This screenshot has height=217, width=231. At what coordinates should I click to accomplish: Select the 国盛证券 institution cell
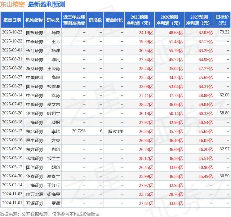click(x=35, y=86)
